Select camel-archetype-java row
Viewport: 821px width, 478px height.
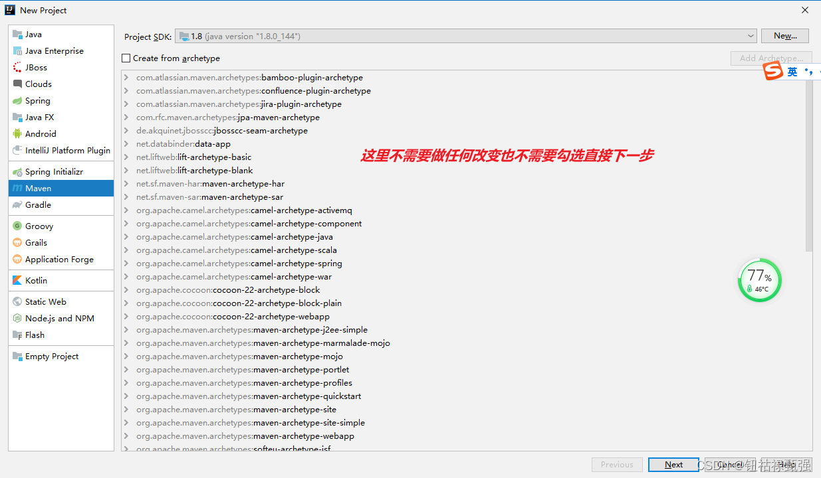point(463,237)
